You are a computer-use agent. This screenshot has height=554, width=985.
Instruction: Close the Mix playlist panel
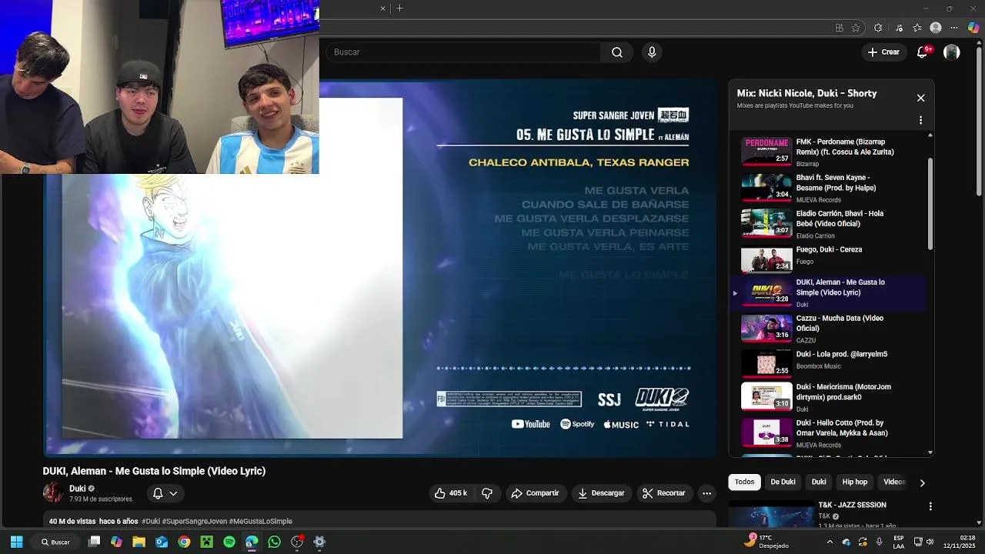[x=920, y=98]
